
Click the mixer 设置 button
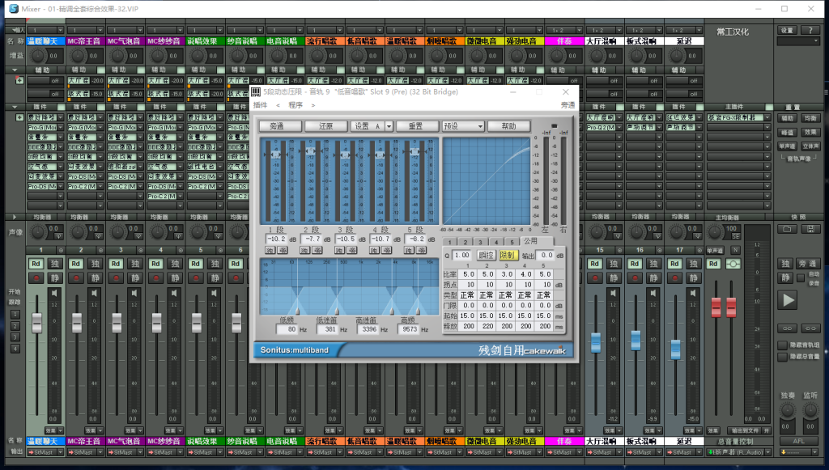click(787, 30)
